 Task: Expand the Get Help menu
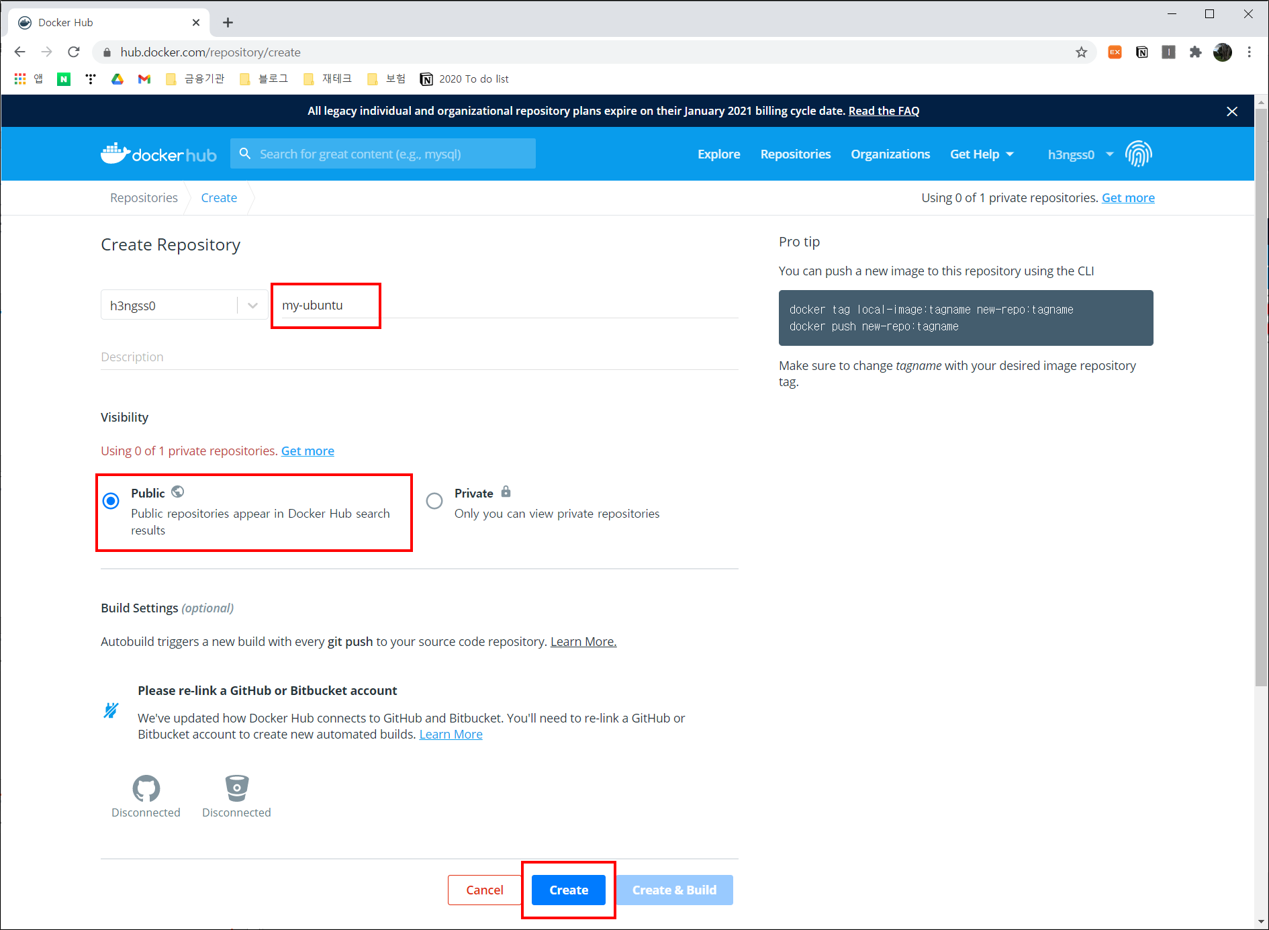coord(982,154)
